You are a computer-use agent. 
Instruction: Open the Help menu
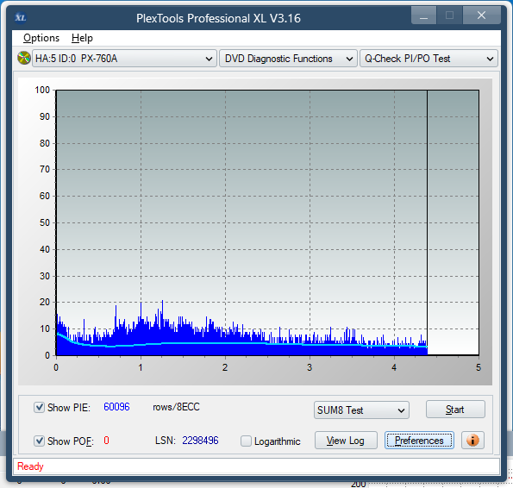82,38
